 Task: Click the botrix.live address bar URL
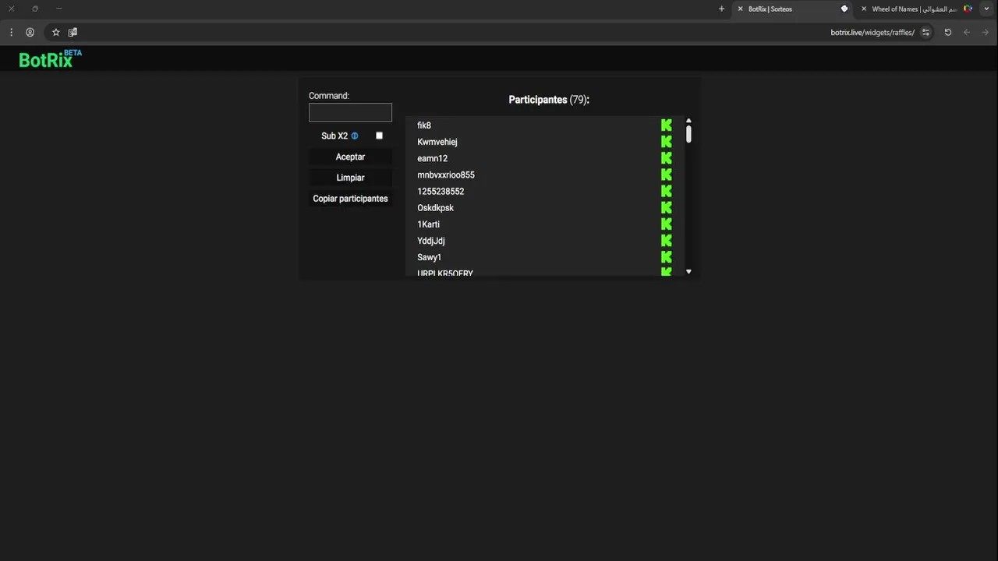[872, 32]
